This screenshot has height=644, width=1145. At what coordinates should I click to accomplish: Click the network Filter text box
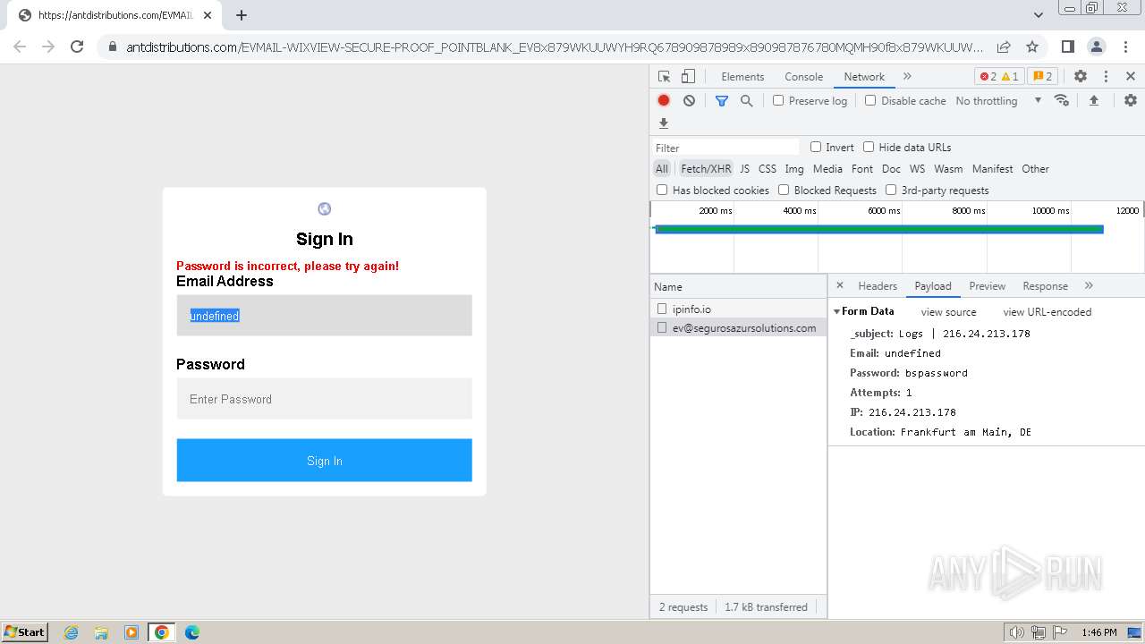pyautogui.click(x=726, y=148)
